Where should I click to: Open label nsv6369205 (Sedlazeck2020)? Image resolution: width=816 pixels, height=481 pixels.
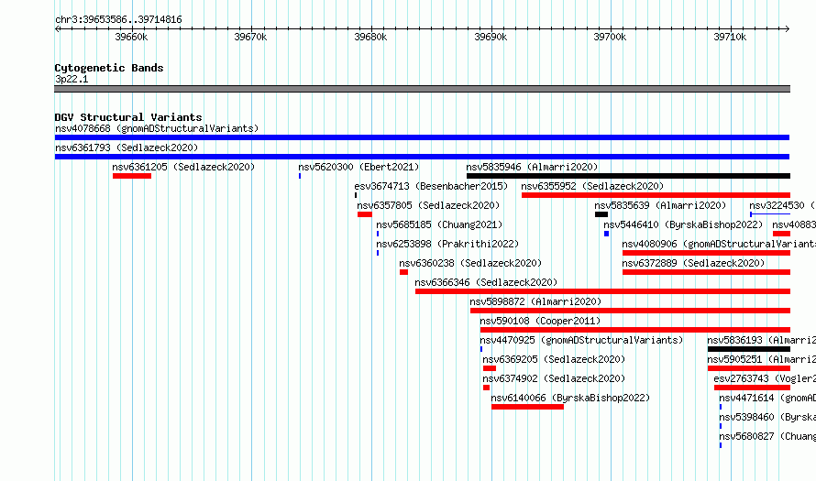pyautogui.click(x=554, y=359)
